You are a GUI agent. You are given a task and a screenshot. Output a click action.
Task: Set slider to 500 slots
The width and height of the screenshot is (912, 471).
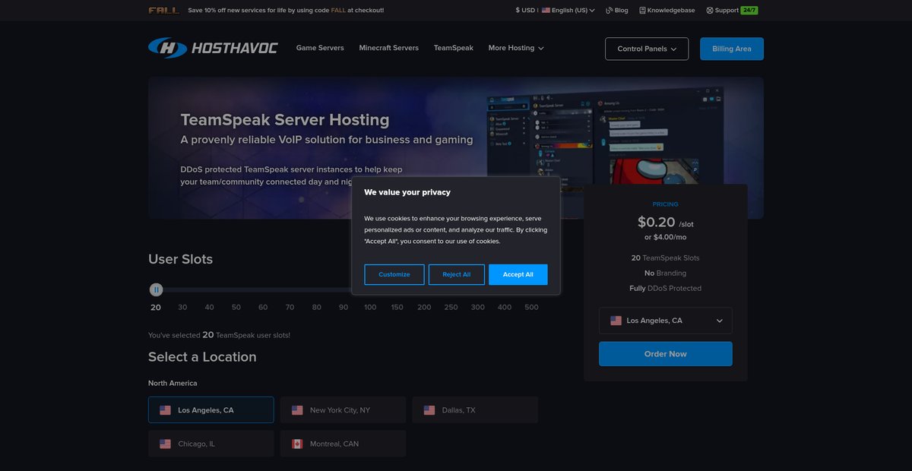531,307
